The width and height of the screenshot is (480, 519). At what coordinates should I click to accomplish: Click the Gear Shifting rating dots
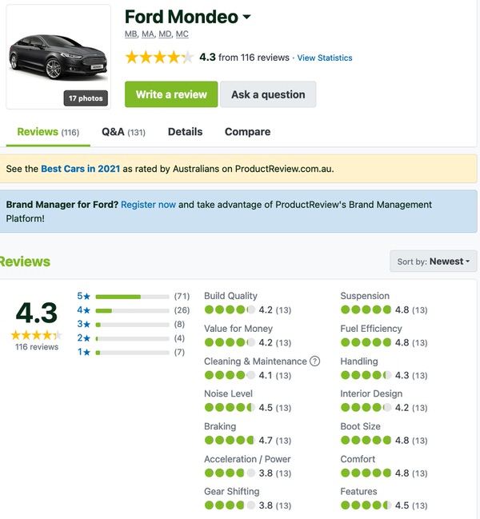[230, 505]
